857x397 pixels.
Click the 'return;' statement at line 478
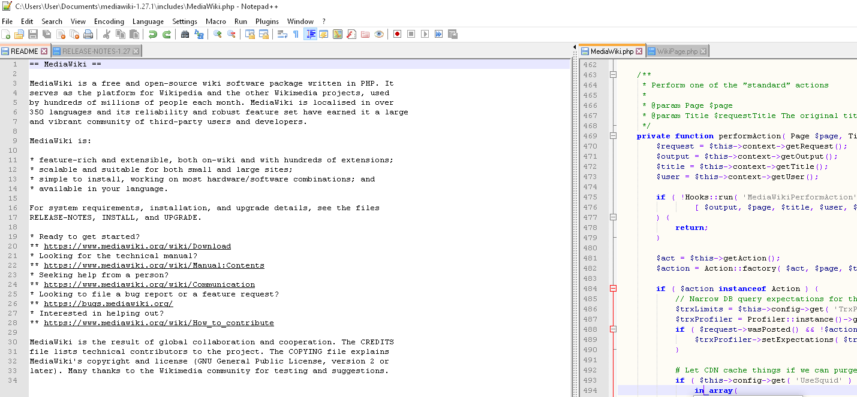click(691, 228)
